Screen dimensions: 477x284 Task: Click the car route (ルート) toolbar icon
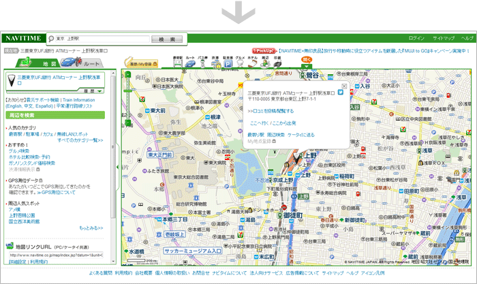(x=190, y=62)
